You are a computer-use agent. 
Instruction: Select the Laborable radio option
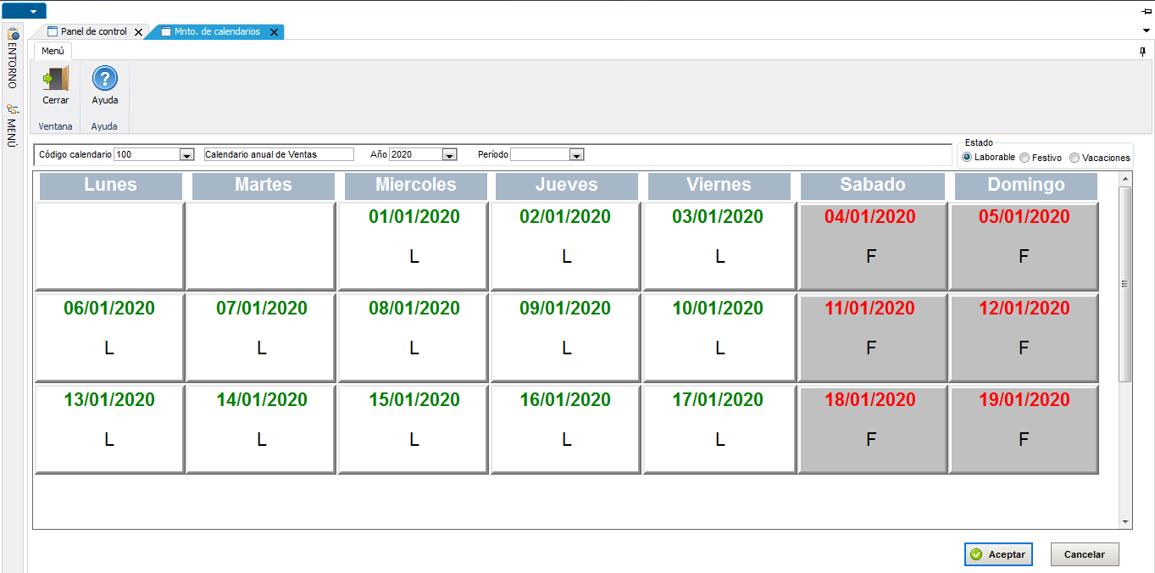968,158
